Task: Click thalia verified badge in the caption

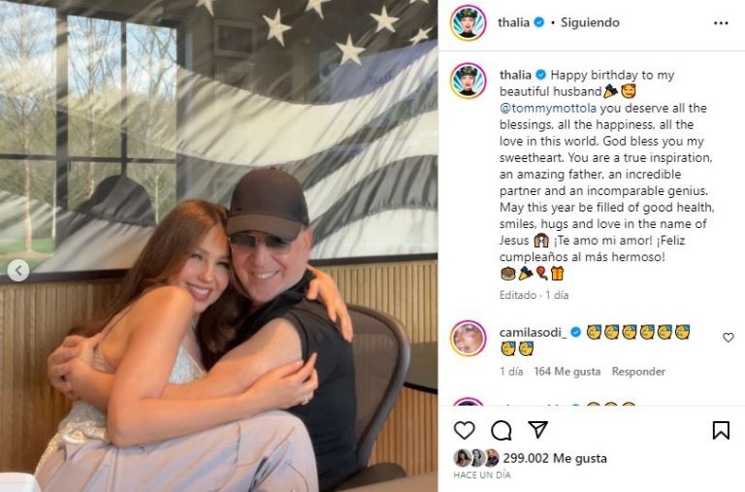Action: pos(540,75)
